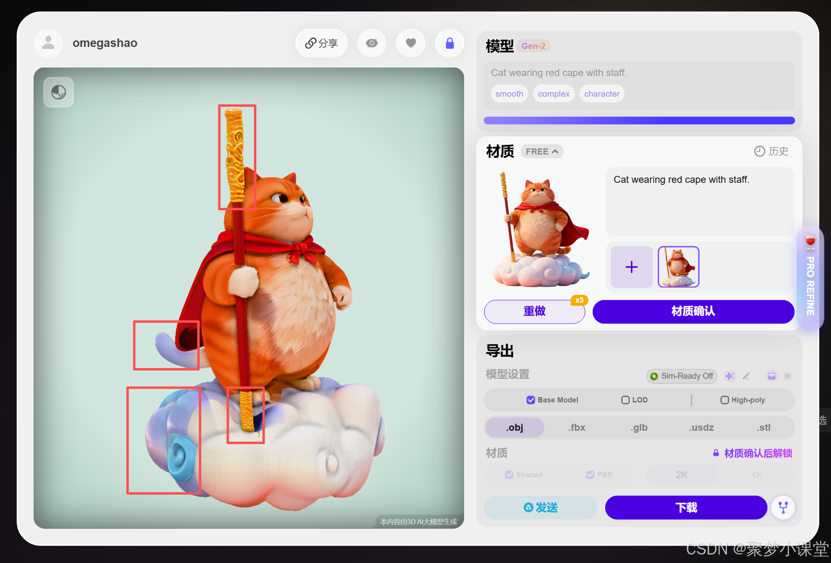831x563 pixels.
Task: Click the 材质确认 confirm material button
Action: (693, 311)
